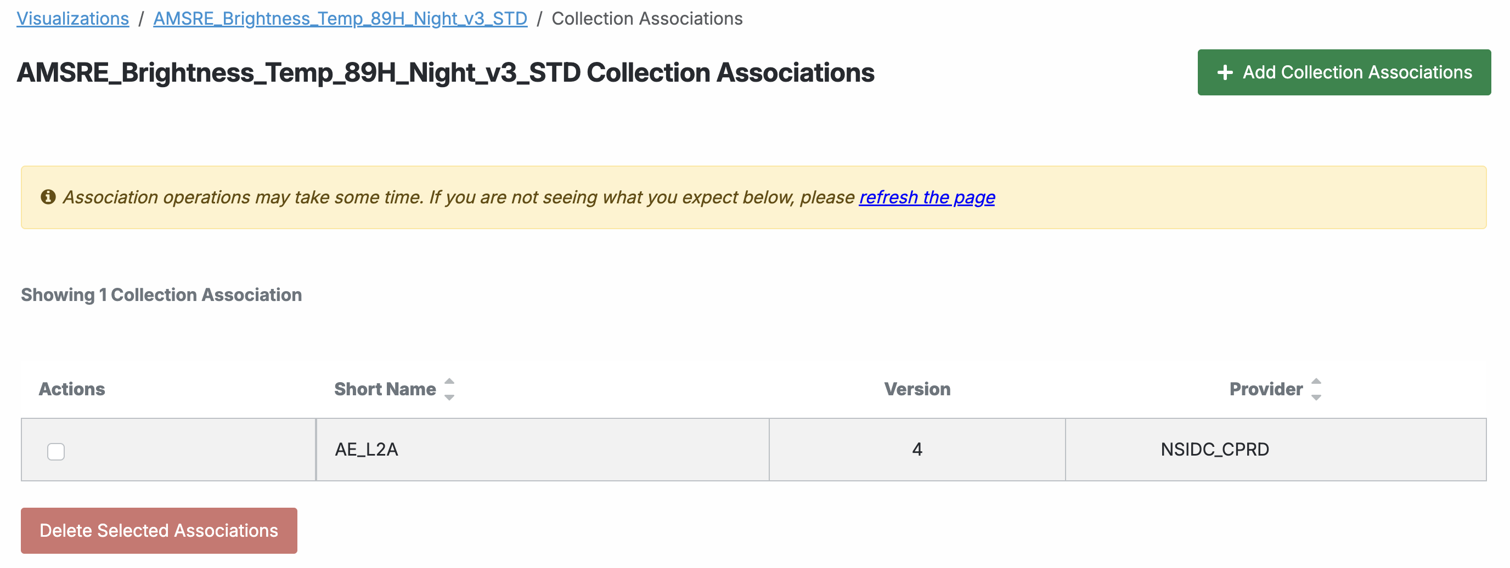1510x568 pixels.
Task: Sort Provider ascending with up arrow
Action: point(1316,382)
